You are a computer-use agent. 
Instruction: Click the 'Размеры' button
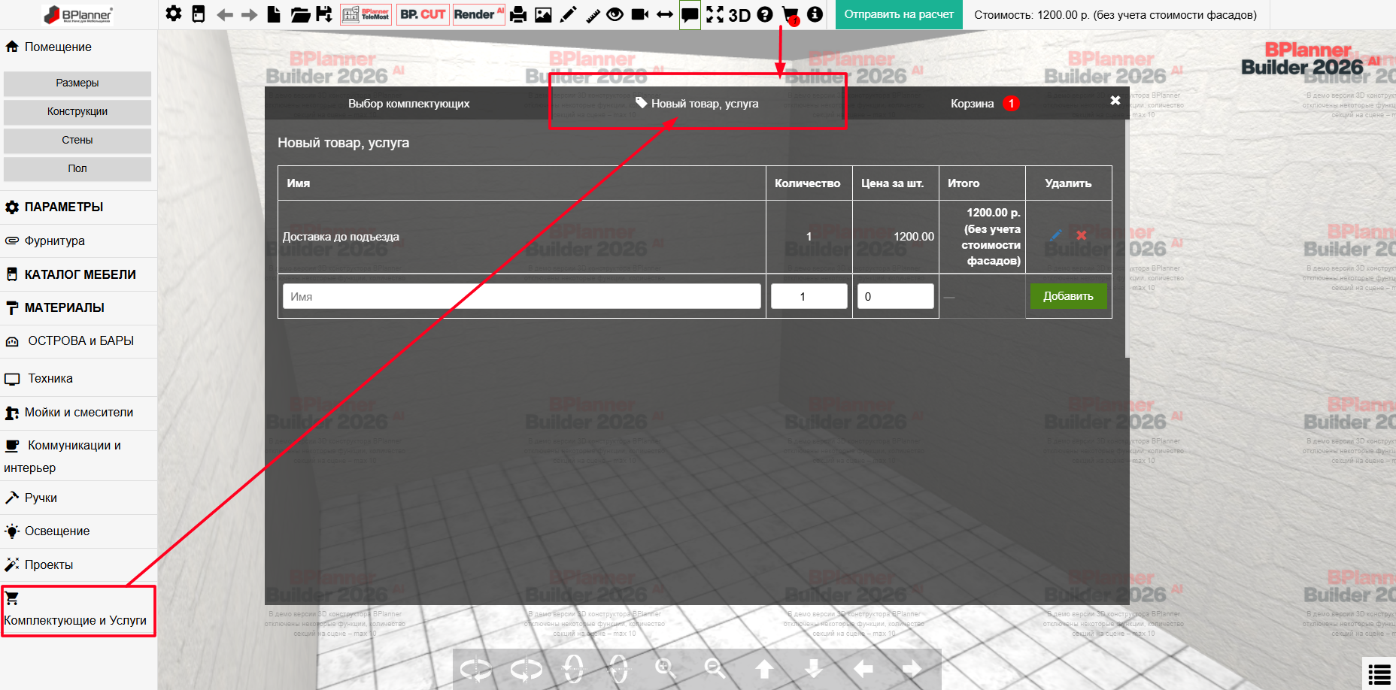point(77,83)
